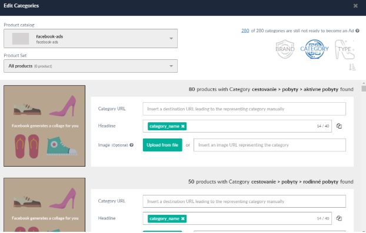Close the Edit Categories dialog

coord(355,6)
